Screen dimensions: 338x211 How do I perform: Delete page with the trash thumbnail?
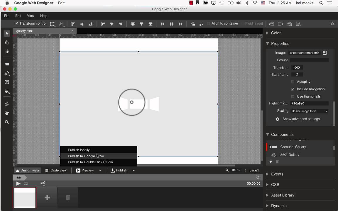tap(68, 198)
